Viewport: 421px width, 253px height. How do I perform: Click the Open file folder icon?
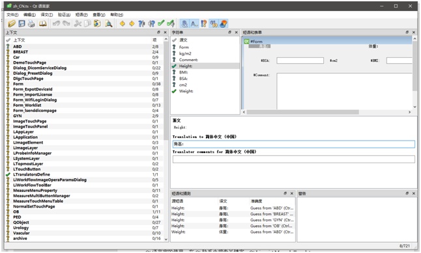12,23
